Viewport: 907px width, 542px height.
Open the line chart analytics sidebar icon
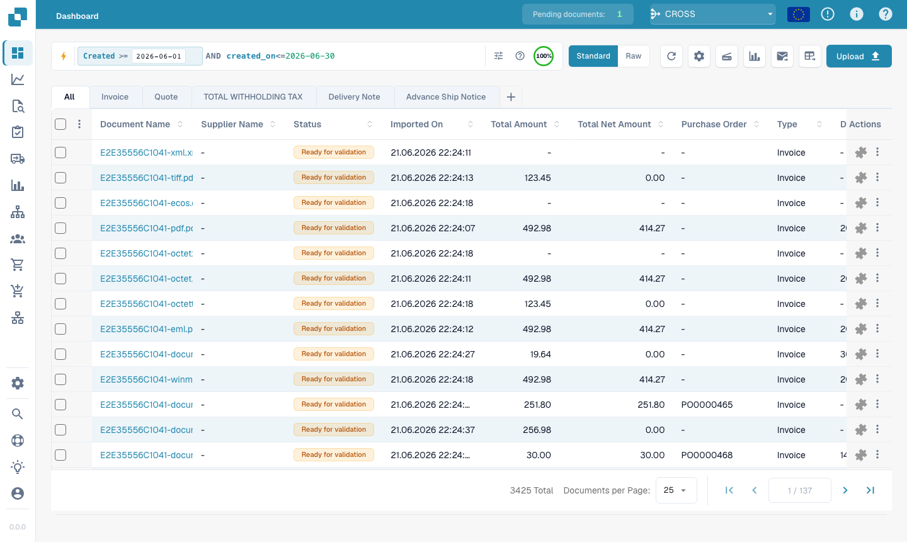(x=18, y=79)
